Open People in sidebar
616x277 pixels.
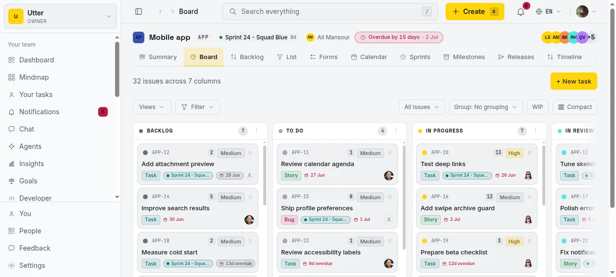tap(60, 231)
